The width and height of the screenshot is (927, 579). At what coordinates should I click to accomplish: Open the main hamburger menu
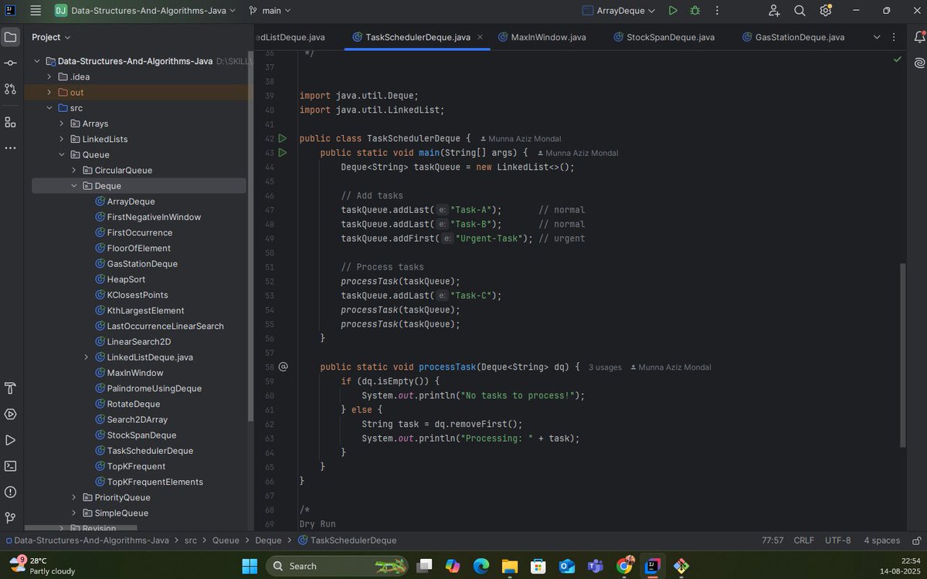[36, 11]
